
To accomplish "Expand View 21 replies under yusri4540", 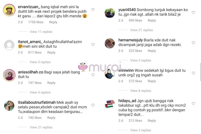I will [141, 30].
